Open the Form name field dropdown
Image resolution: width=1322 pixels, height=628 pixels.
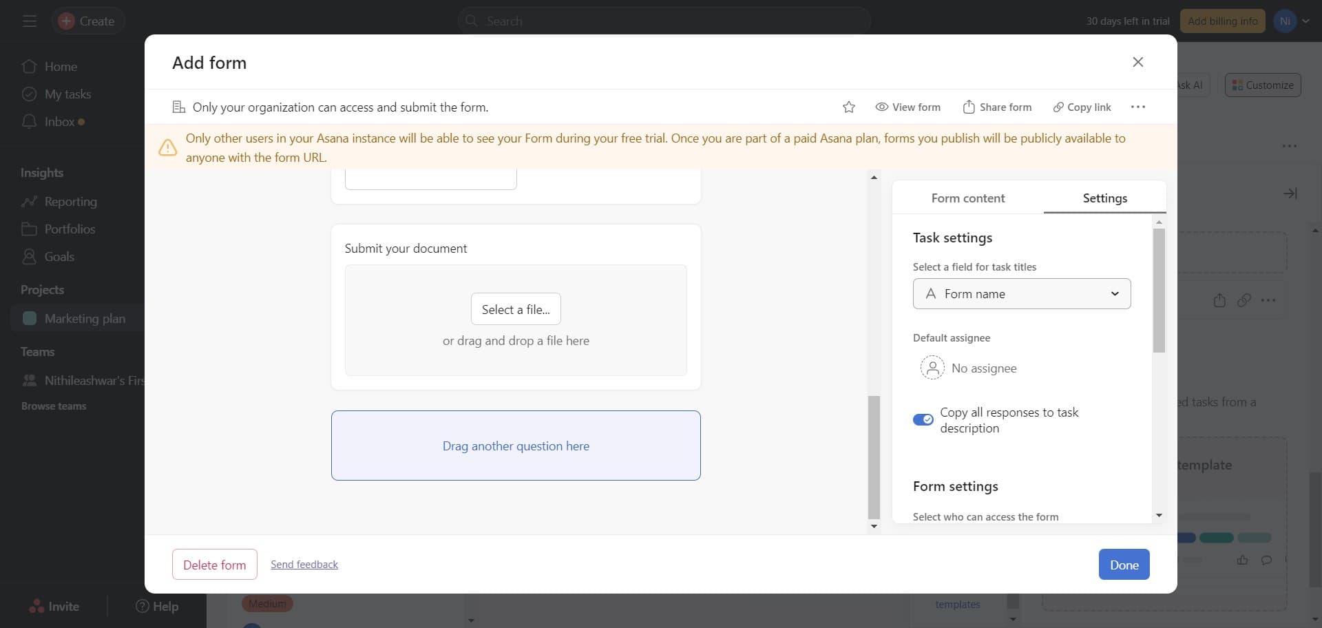1114,293
